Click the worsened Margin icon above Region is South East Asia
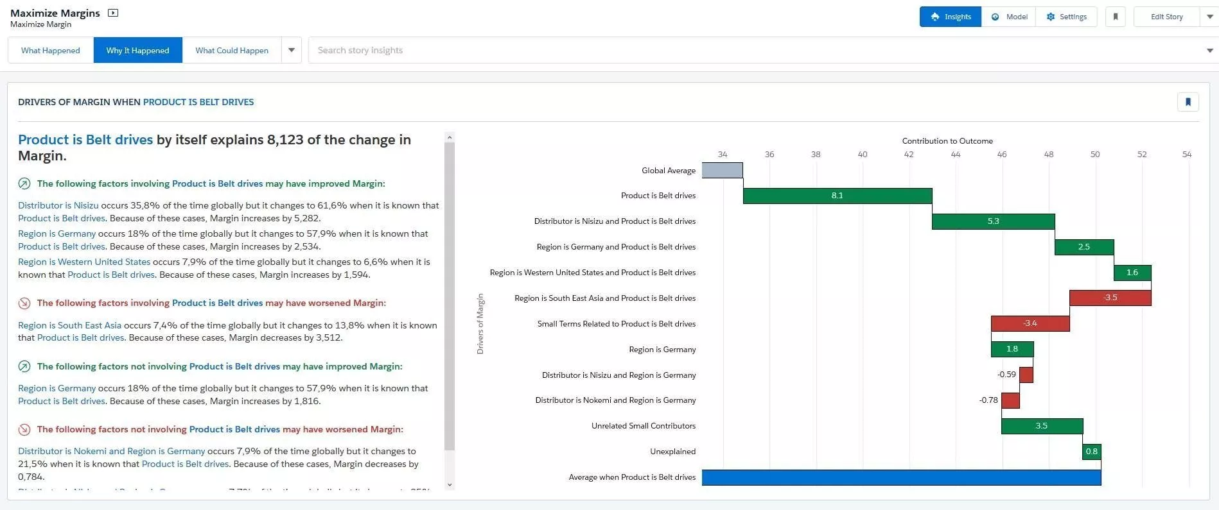The width and height of the screenshot is (1219, 510). pos(24,303)
